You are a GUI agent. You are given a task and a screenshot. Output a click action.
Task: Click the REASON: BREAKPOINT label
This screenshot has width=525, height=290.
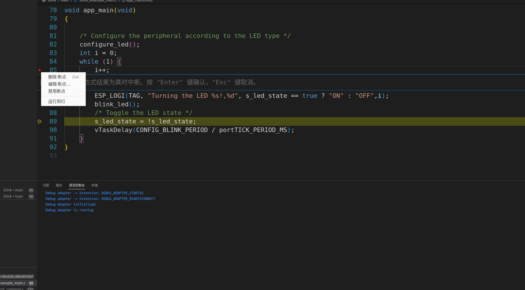pos(17,277)
